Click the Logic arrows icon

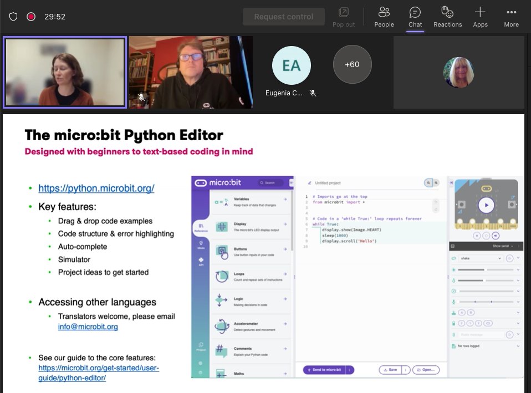pos(221,300)
